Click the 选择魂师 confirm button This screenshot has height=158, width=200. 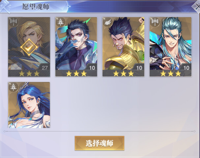[x=100, y=143]
